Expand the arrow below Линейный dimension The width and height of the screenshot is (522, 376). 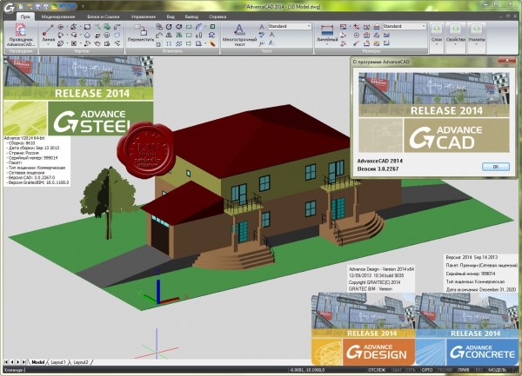coord(327,44)
